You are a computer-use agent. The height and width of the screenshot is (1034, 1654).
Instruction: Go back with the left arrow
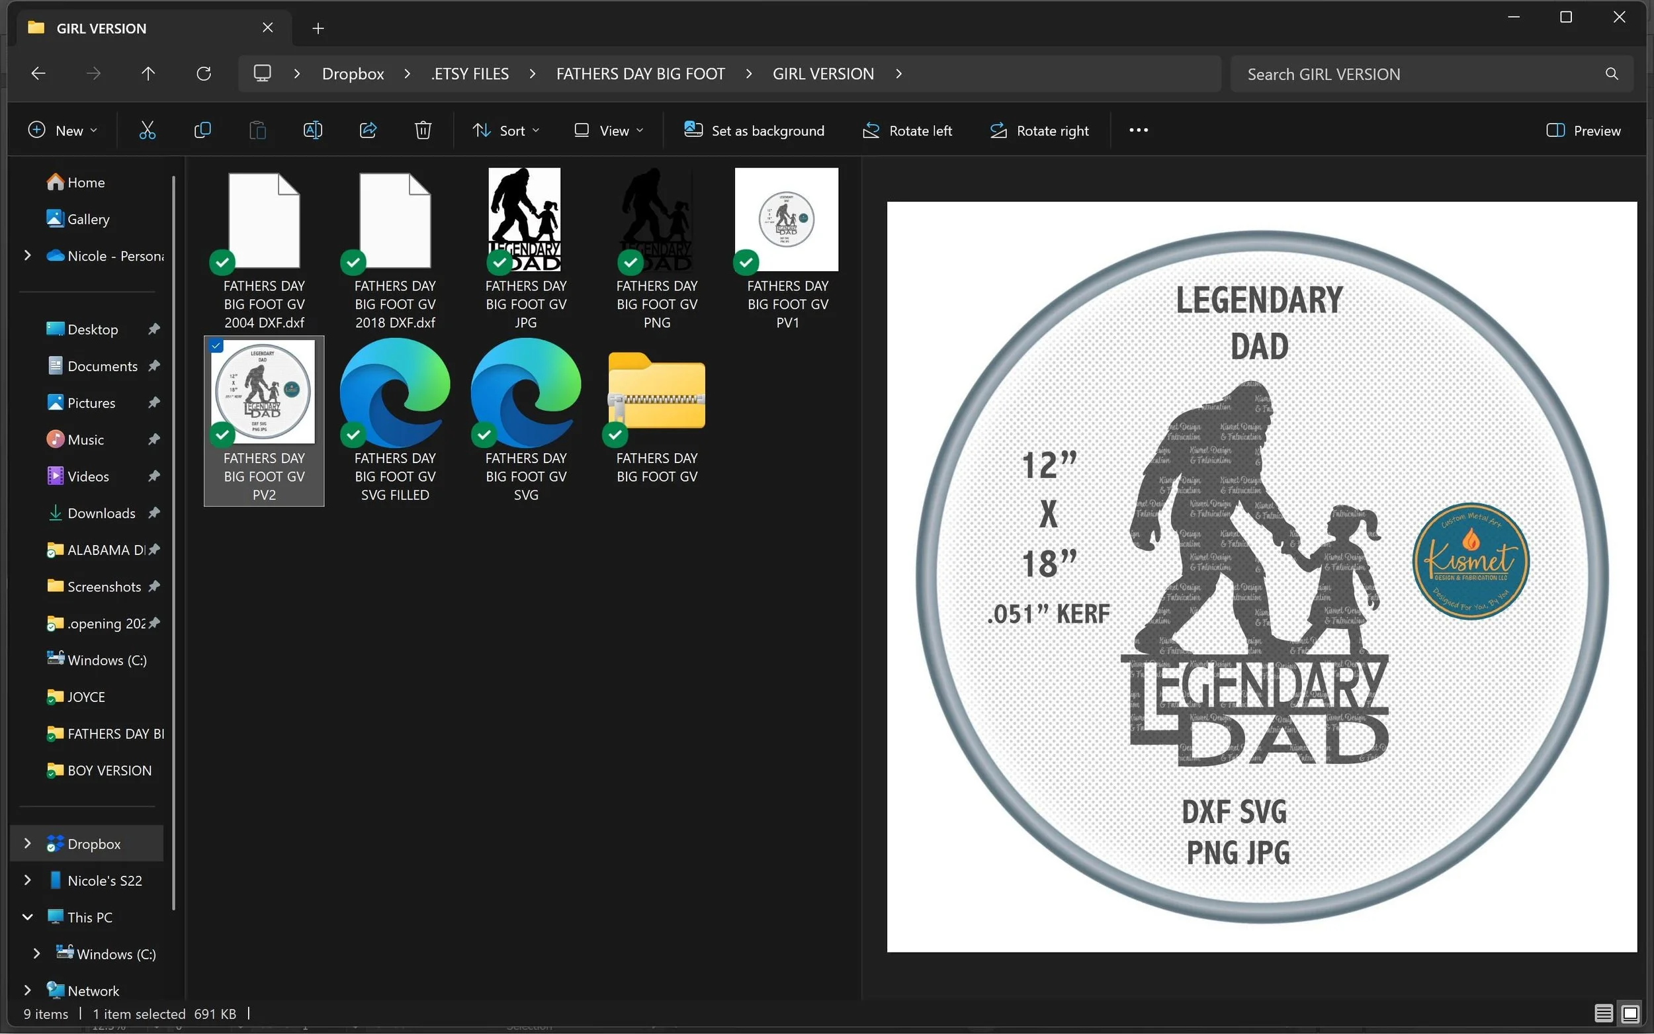[38, 73]
